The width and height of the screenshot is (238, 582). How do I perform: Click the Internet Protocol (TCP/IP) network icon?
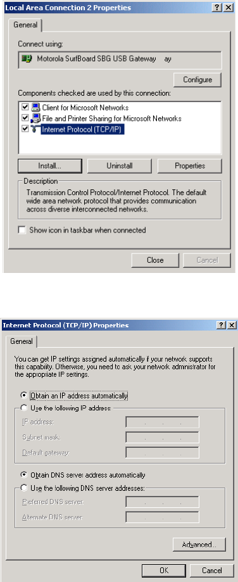35,129
